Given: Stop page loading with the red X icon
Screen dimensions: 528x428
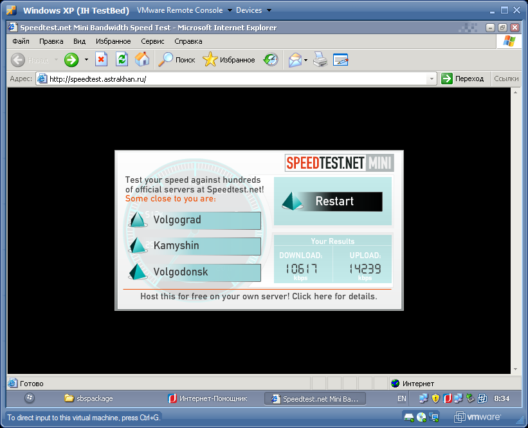Looking at the screenshot, I should pyautogui.click(x=101, y=60).
